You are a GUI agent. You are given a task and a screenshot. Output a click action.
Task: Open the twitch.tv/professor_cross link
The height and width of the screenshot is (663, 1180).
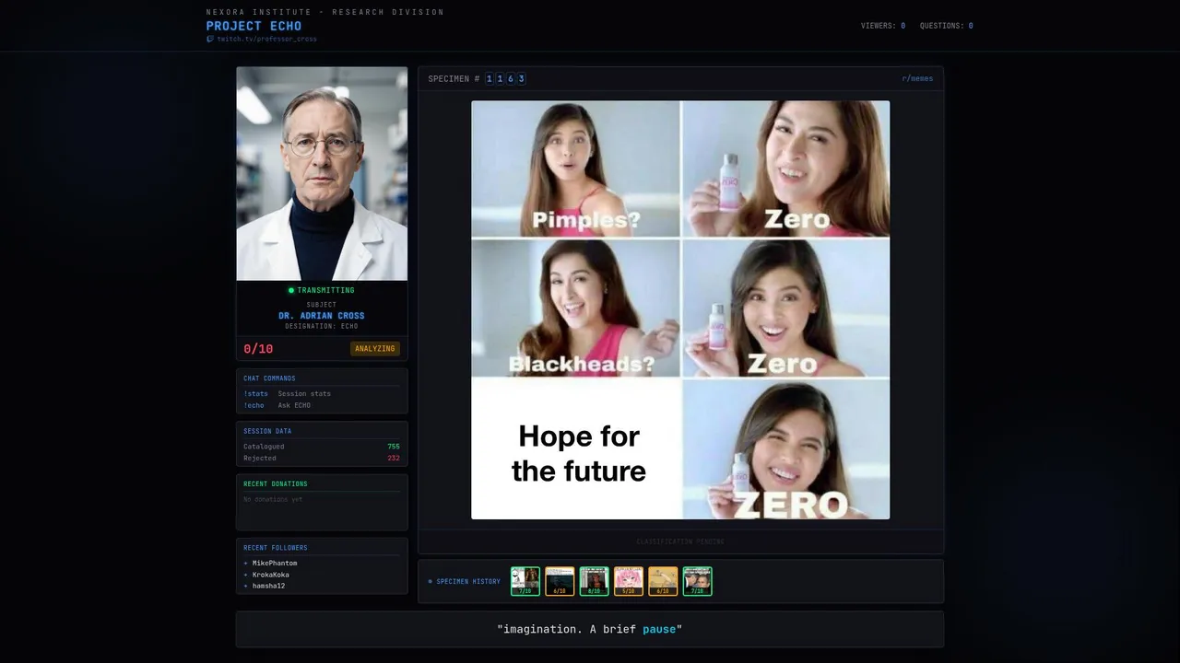pyautogui.click(x=266, y=40)
